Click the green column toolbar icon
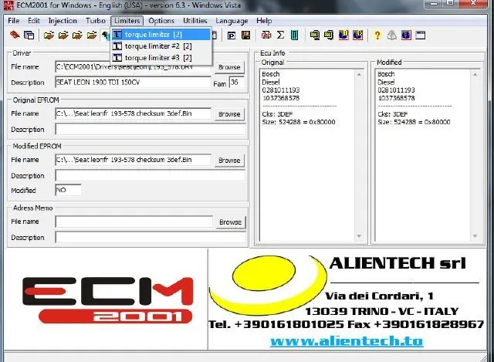Screen dimensions: 494x362 point(294,35)
